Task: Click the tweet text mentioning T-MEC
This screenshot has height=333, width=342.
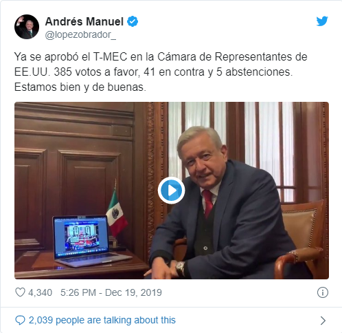Action: [161, 64]
